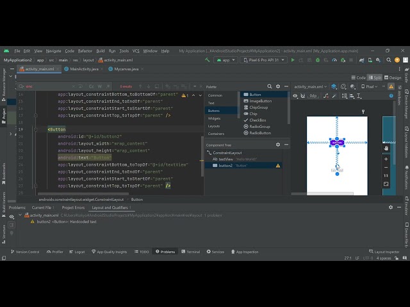410x307 pixels.
Task: Open the Tools menu
Action: [124, 51]
